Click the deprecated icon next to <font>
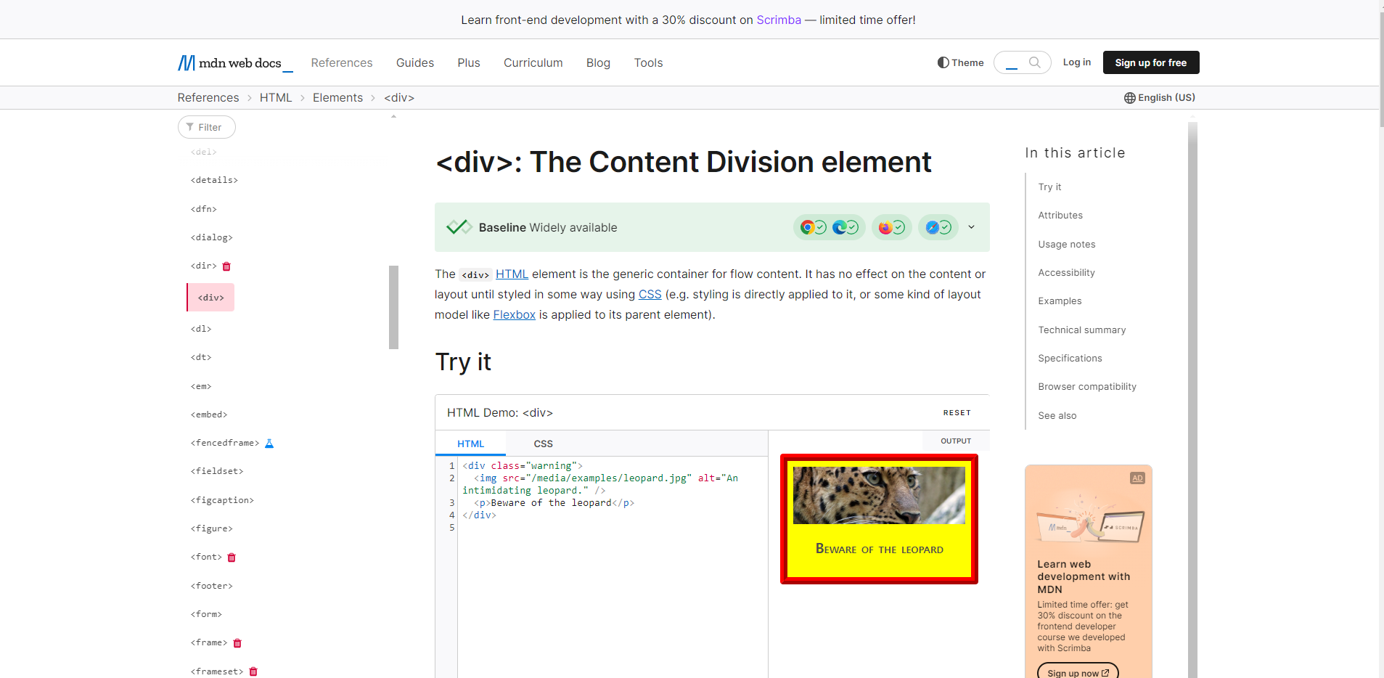This screenshot has height=678, width=1384. coord(232,557)
